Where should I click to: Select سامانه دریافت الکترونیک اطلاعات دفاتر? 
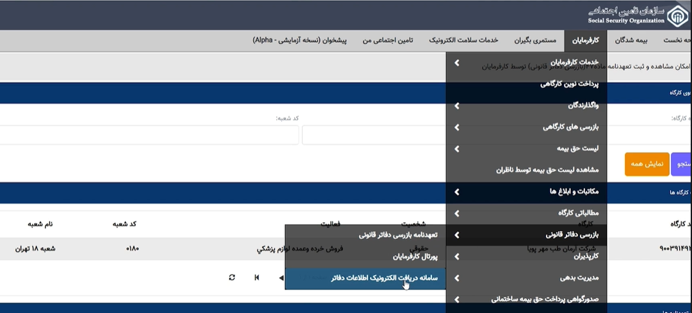pos(366,278)
